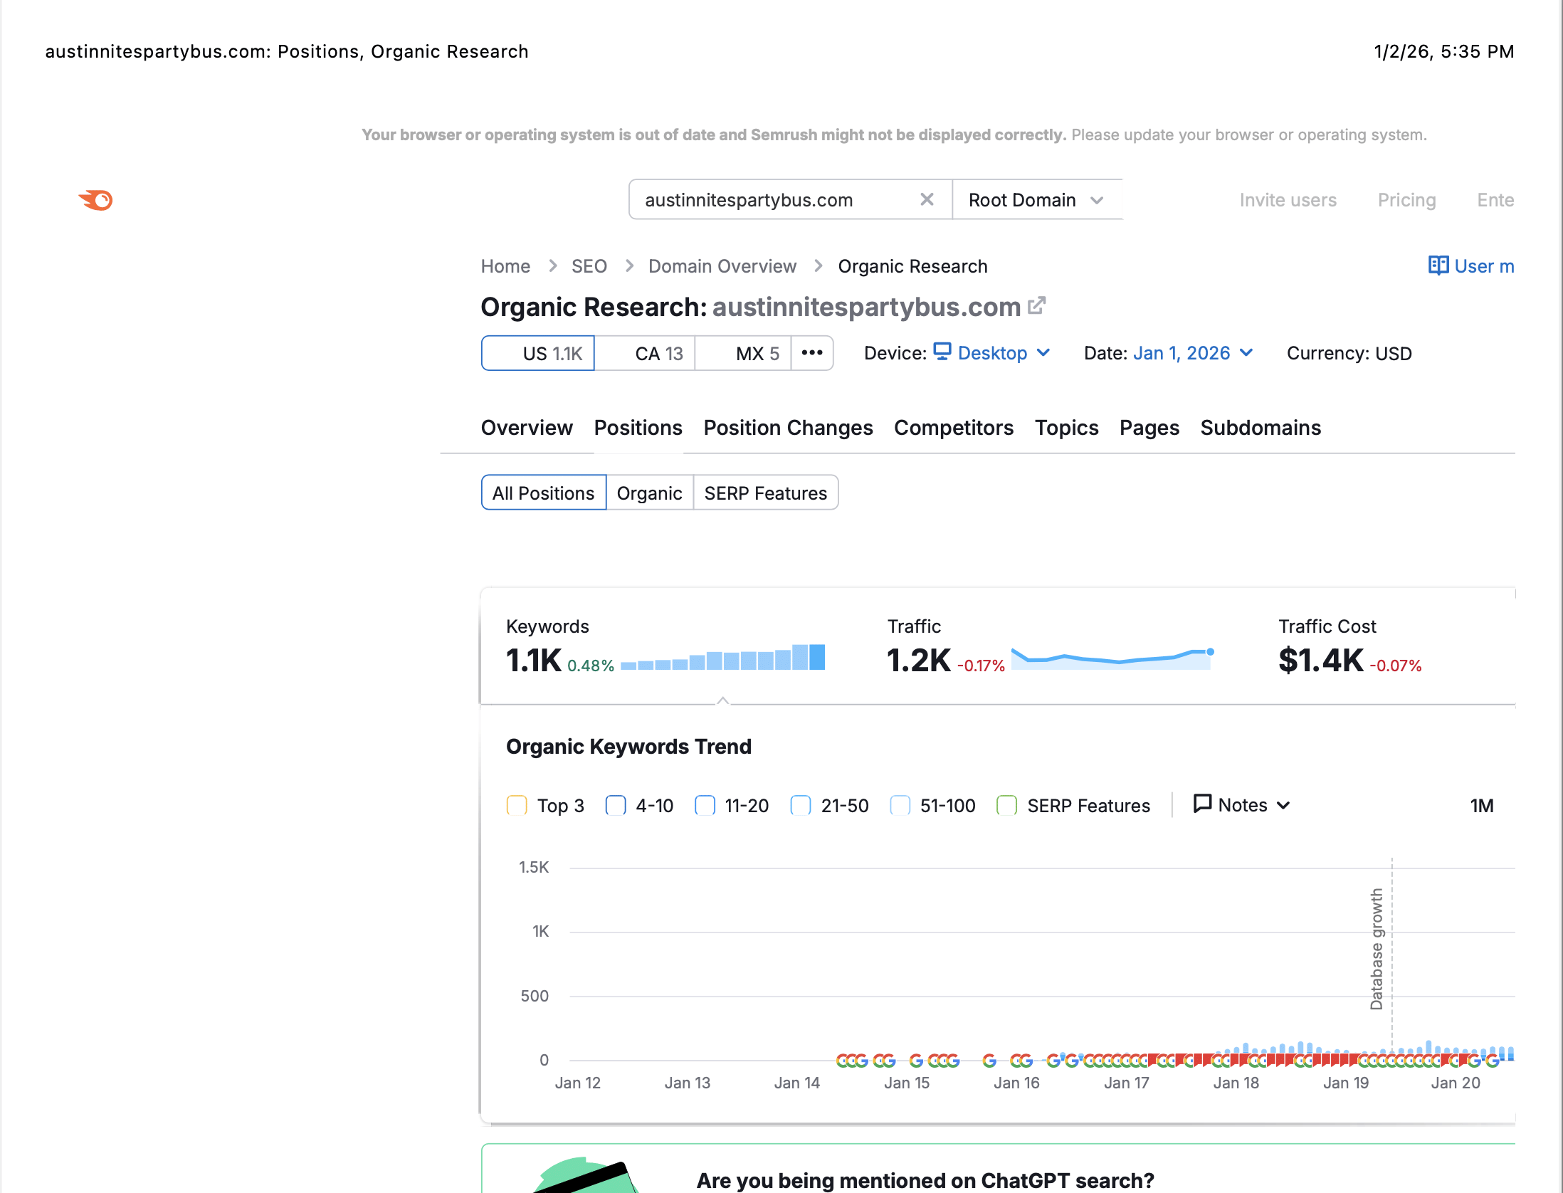Click the User manual book icon
This screenshot has height=1193, width=1563.
pyautogui.click(x=1438, y=266)
